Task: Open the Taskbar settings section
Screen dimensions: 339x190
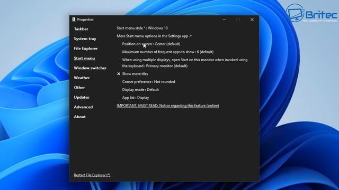Action: click(x=81, y=29)
